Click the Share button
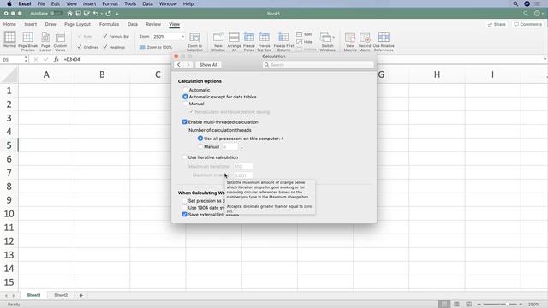 pyautogui.click(x=497, y=24)
